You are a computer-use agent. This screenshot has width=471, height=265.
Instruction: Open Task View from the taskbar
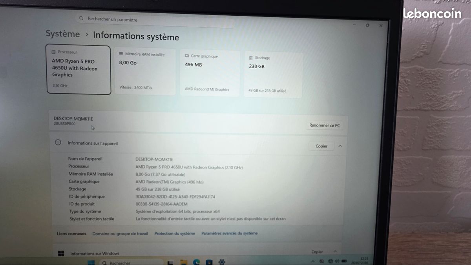pos(170,263)
